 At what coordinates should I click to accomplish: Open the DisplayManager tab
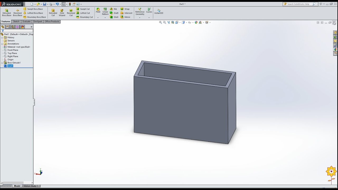(x=23, y=27)
